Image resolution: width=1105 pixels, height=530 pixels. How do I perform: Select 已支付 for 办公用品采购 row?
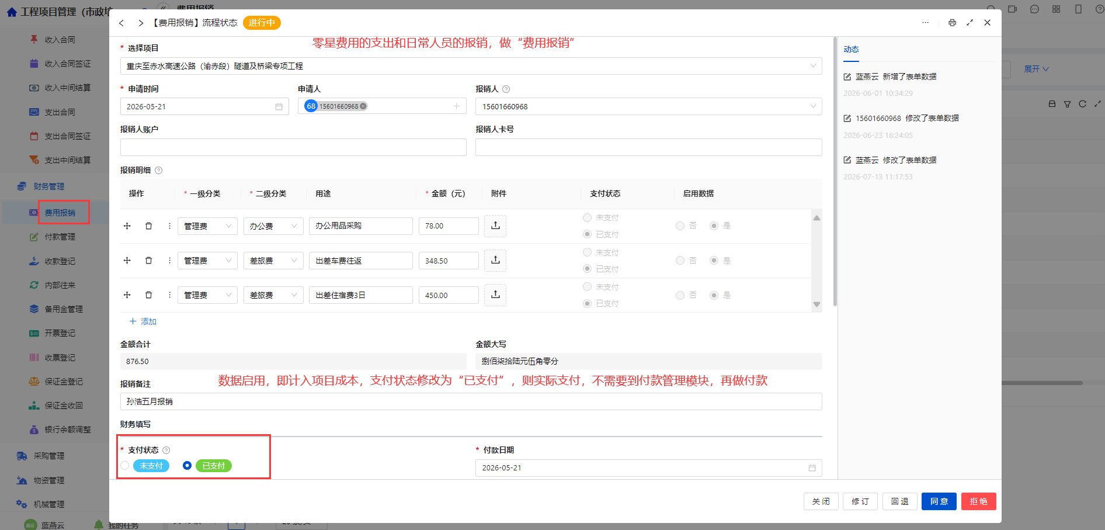(588, 234)
